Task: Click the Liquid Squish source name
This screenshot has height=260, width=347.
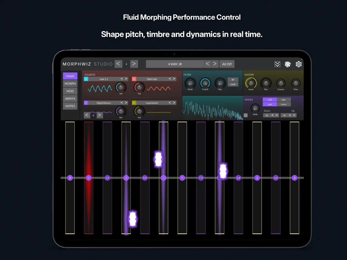Action: (x=152, y=103)
